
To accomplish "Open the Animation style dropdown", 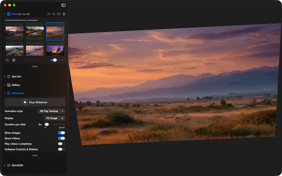I will point(51,111).
